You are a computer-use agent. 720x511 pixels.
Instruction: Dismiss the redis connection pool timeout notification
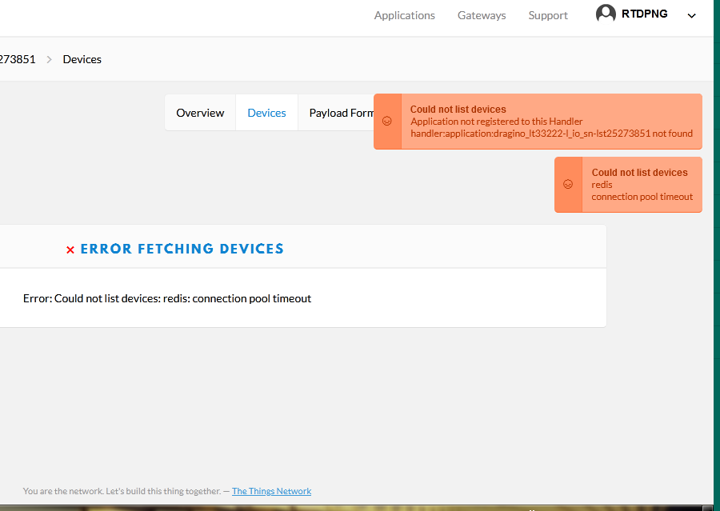pyautogui.click(x=628, y=185)
